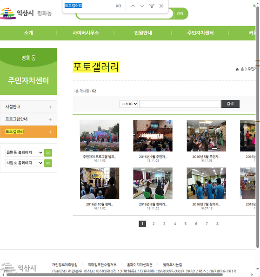
Task: Go to gallery page 2
Action: click(153, 224)
